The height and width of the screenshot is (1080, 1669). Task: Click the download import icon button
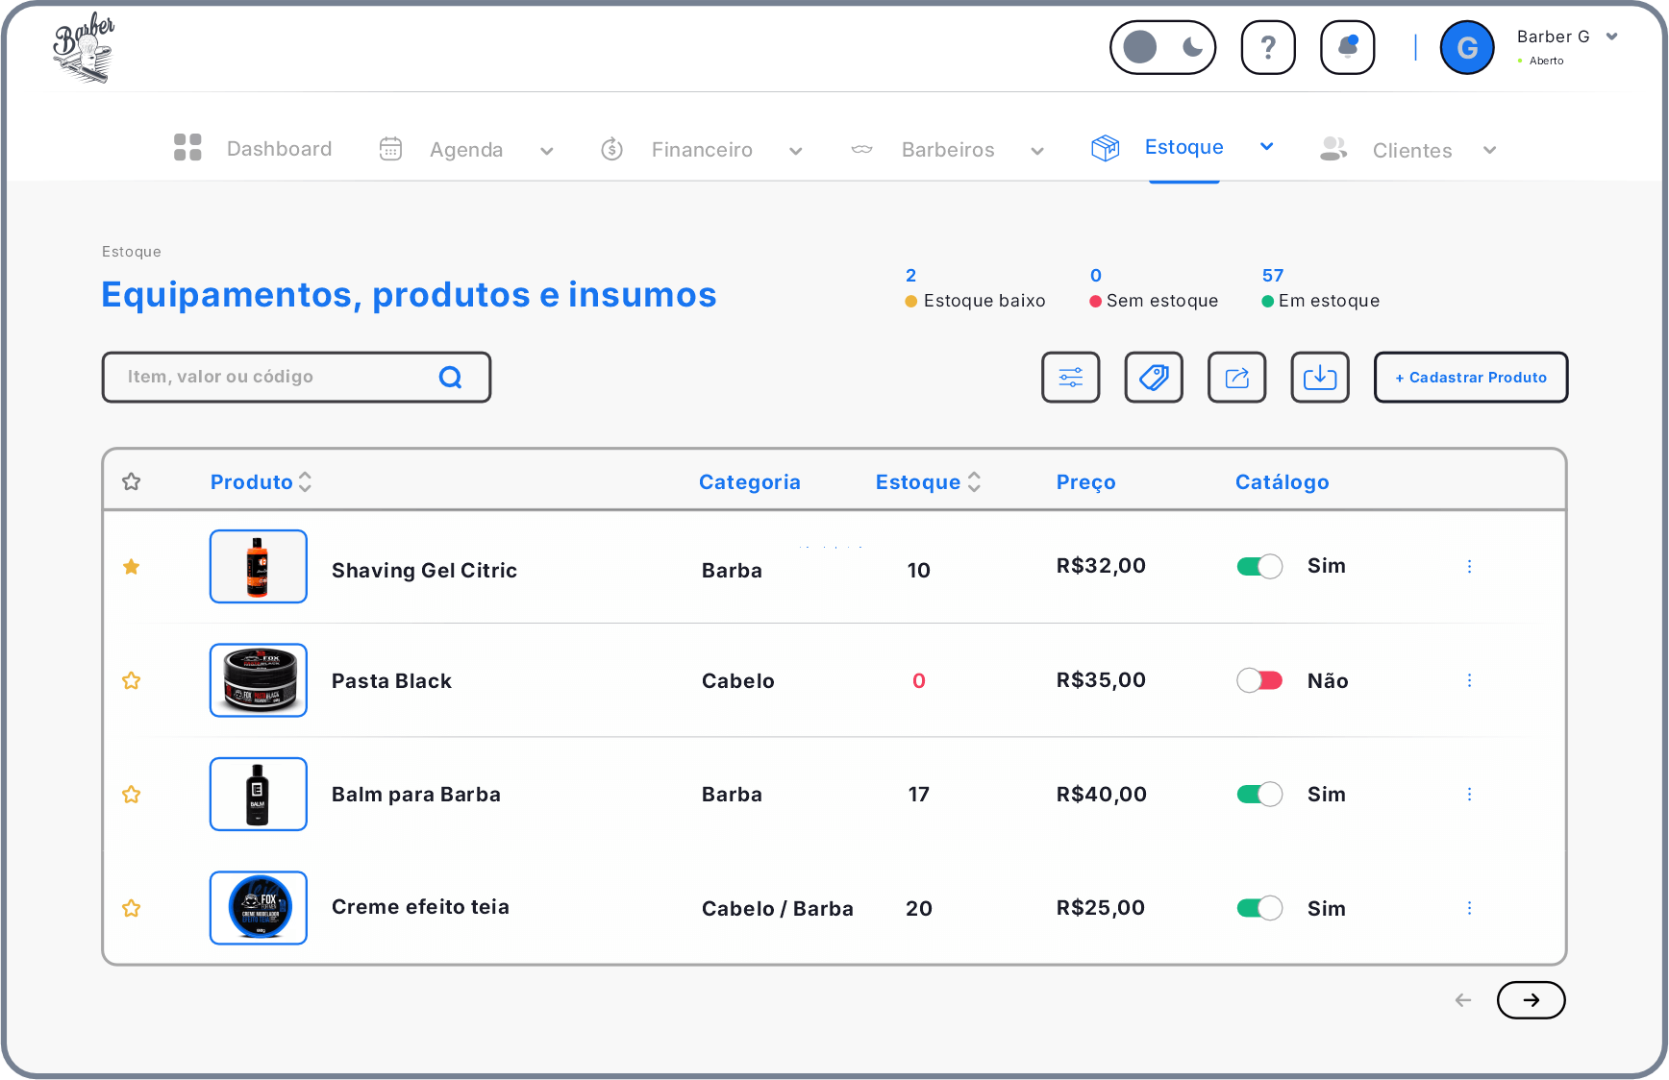tap(1319, 377)
